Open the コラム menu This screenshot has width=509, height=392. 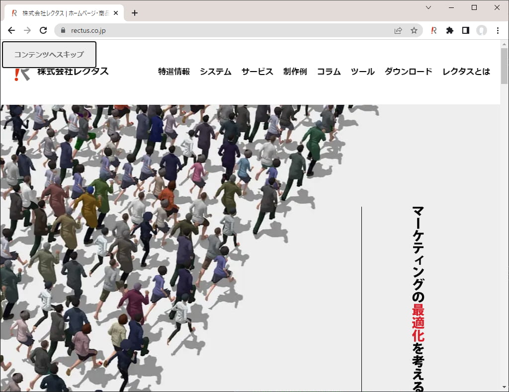click(x=329, y=72)
